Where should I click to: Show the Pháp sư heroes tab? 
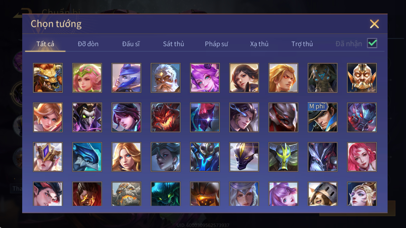tap(216, 44)
